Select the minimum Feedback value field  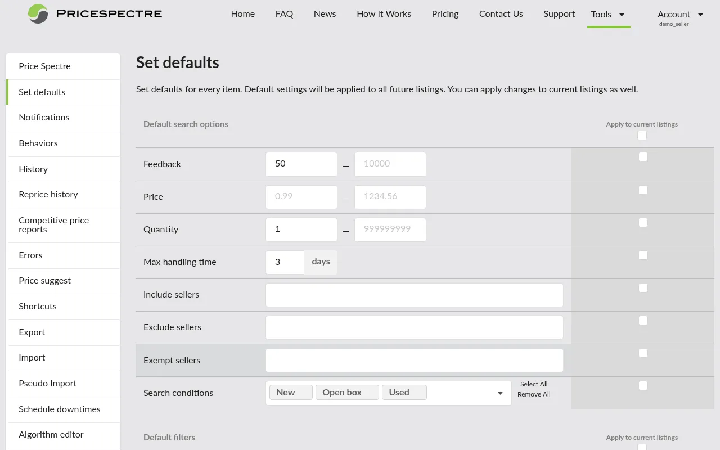[x=301, y=164]
